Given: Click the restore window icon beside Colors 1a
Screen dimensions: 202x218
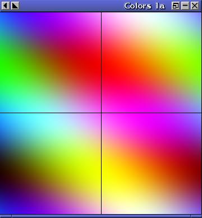Looking at the screenshot, I should 176,6.
